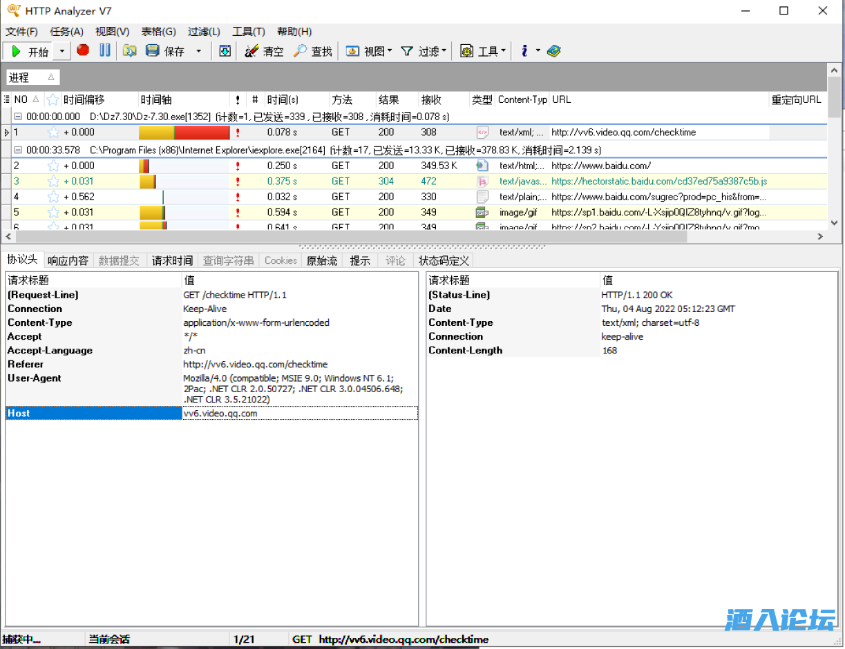
Task: Collapse the Dz-7.30.exe process group
Action: pos(19,117)
